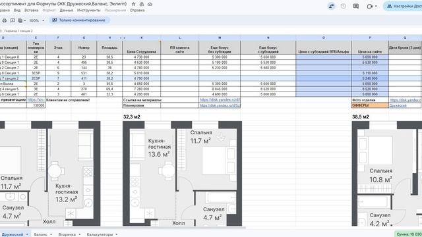The height and width of the screenshot is (237, 422).
Task: Check the cloud save status icon
Action: [x=150, y=4]
